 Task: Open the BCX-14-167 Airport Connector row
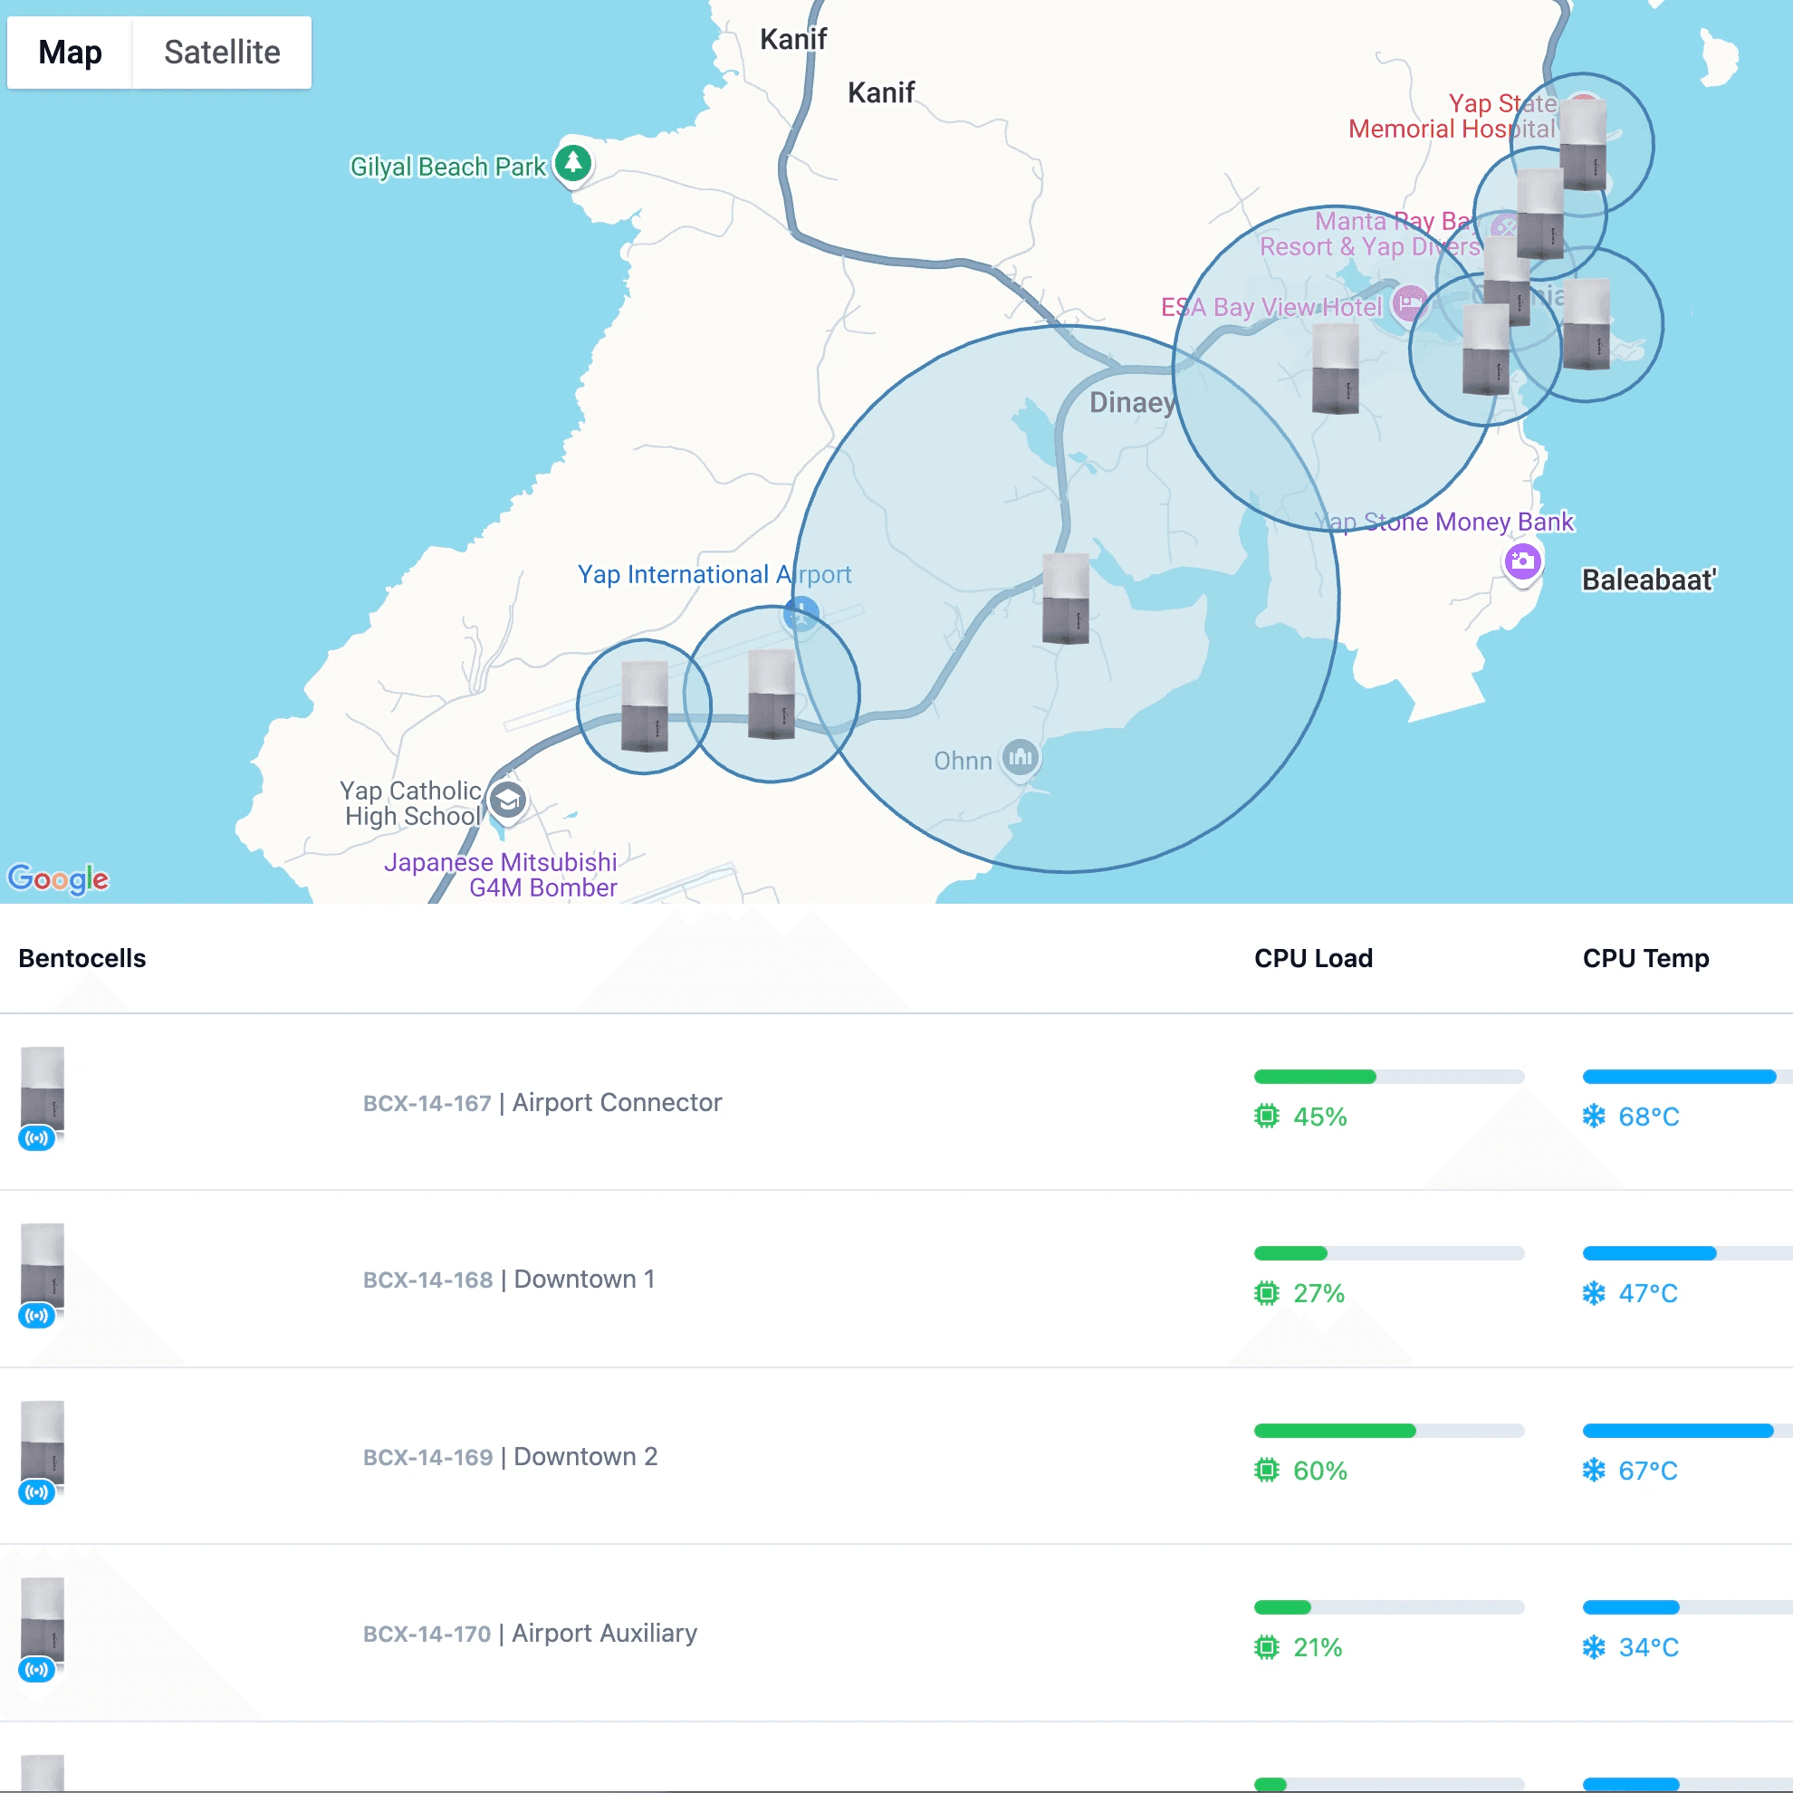click(x=542, y=1103)
